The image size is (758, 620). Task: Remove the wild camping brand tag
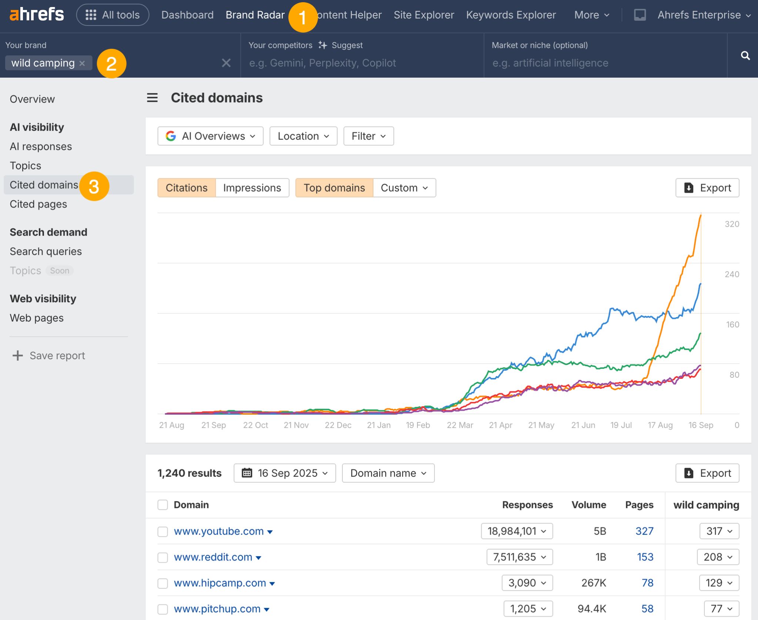83,63
